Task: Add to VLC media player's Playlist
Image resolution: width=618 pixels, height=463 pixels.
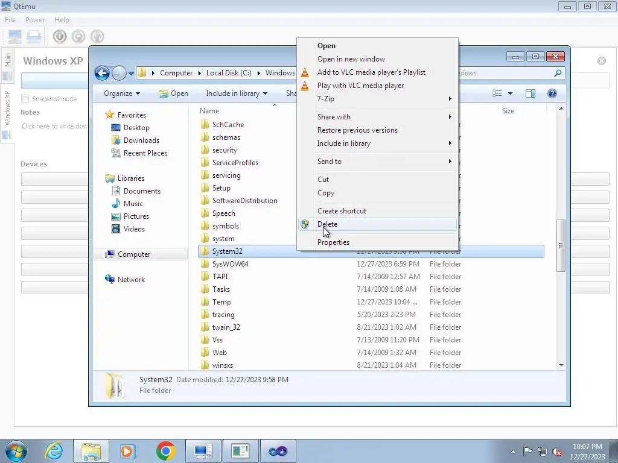Action: (x=371, y=72)
